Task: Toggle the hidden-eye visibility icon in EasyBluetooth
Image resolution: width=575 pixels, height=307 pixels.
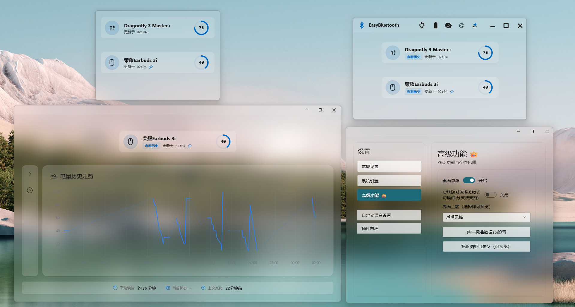Action: pyautogui.click(x=448, y=25)
